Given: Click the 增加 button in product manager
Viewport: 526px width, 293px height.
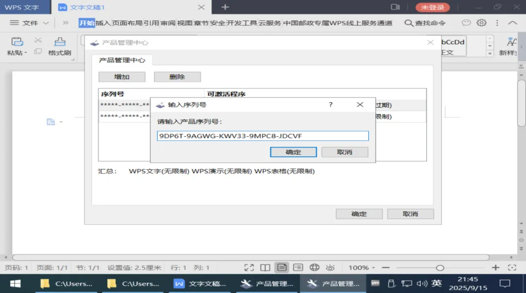Looking at the screenshot, I should (x=122, y=77).
